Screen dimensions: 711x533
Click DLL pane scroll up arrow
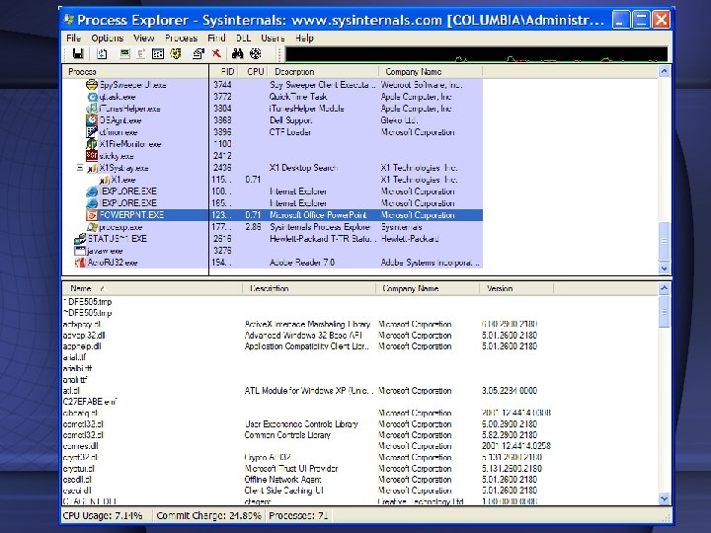click(x=664, y=288)
